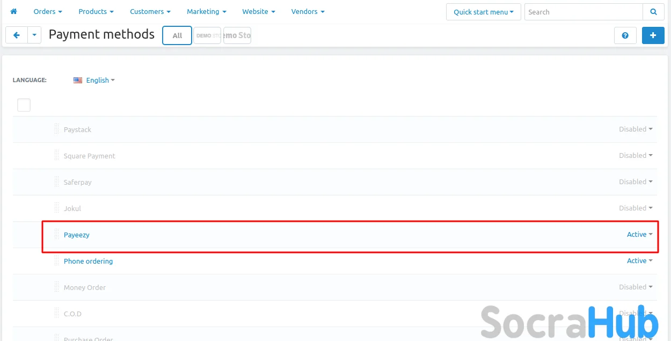The width and height of the screenshot is (671, 341).
Task: Open the Orders menu
Action: (48, 11)
